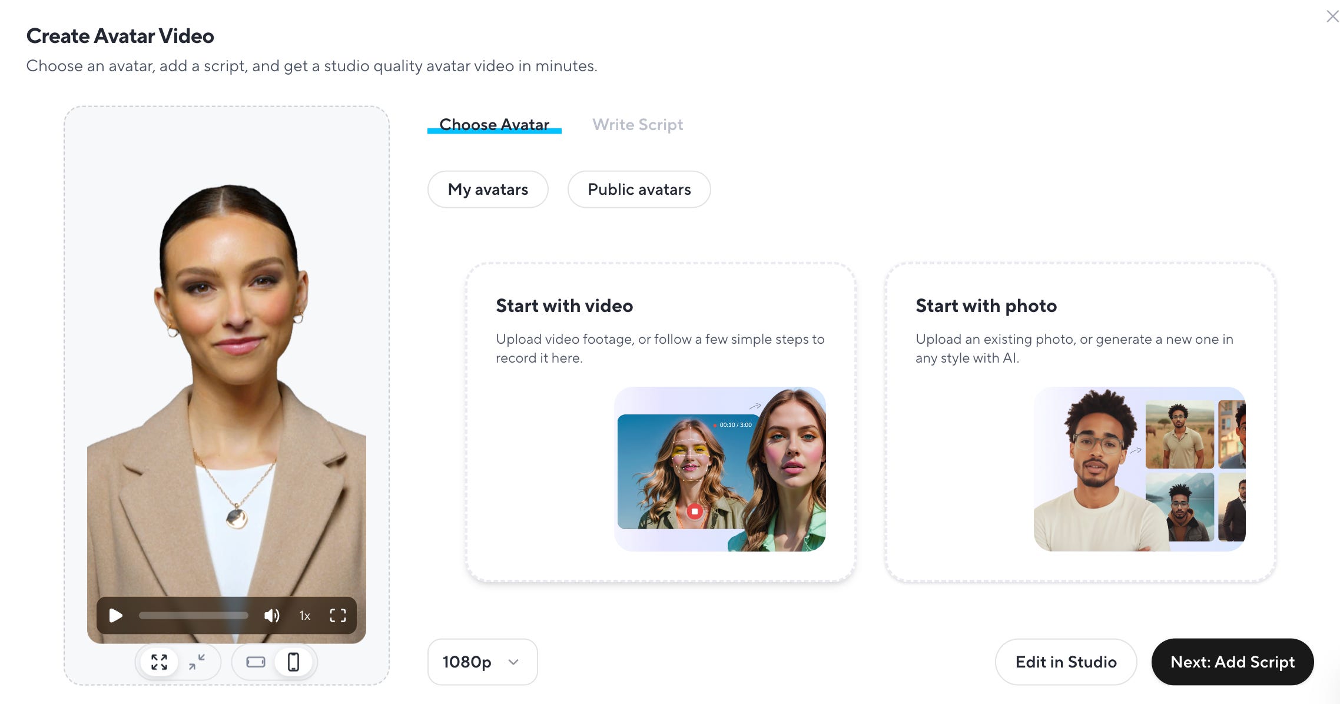Switch to landscape orientation

[256, 662]
